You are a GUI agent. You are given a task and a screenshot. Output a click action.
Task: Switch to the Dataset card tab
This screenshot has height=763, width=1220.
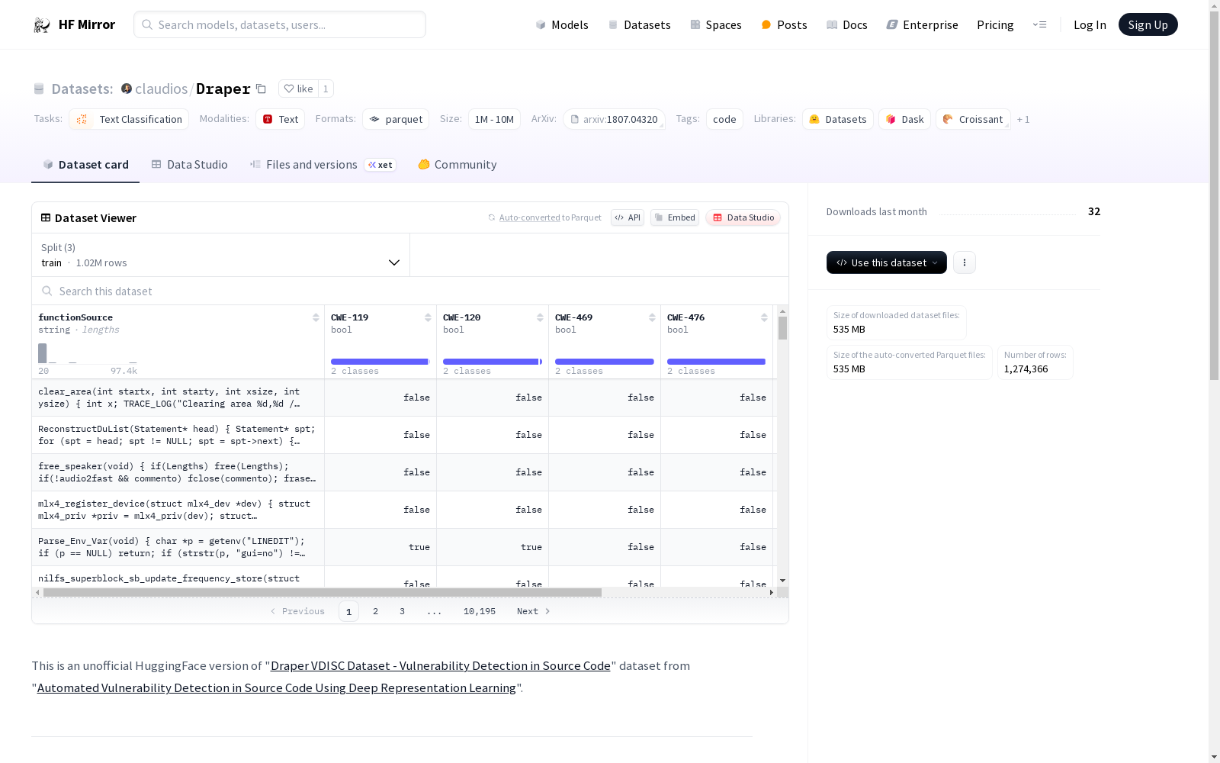(x=85, y=164)
